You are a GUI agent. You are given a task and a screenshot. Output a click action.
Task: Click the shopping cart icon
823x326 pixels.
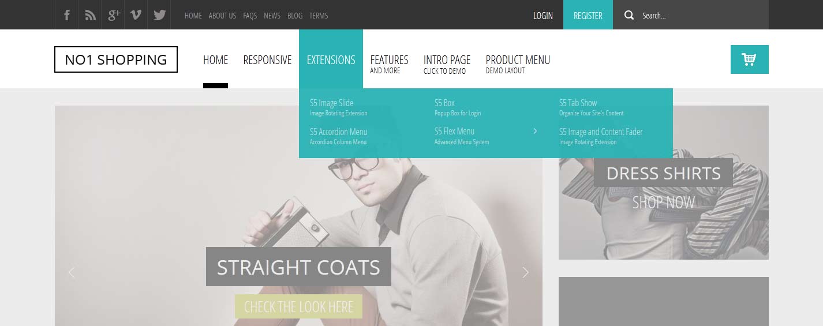click(x=749, y=59)
